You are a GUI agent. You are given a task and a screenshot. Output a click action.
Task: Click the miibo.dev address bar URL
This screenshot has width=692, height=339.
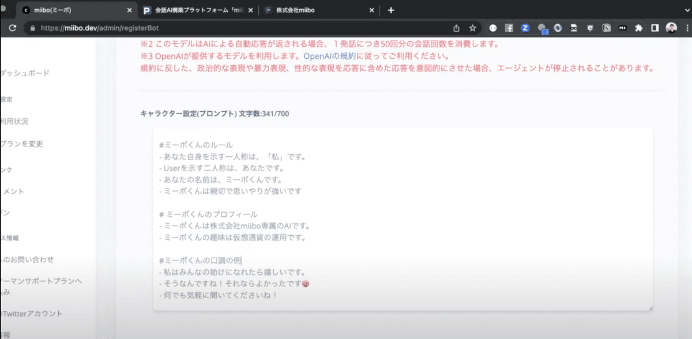pyautogui.click(x=100, y=28)
